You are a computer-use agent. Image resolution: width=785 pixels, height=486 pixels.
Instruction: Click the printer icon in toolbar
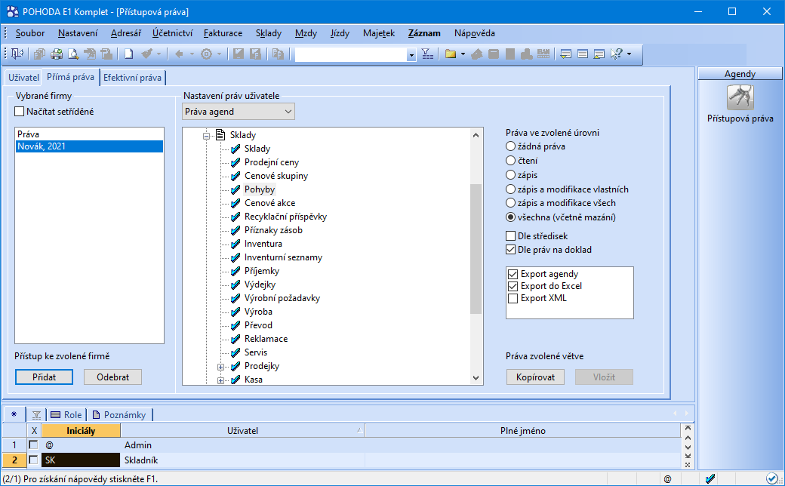56,54
